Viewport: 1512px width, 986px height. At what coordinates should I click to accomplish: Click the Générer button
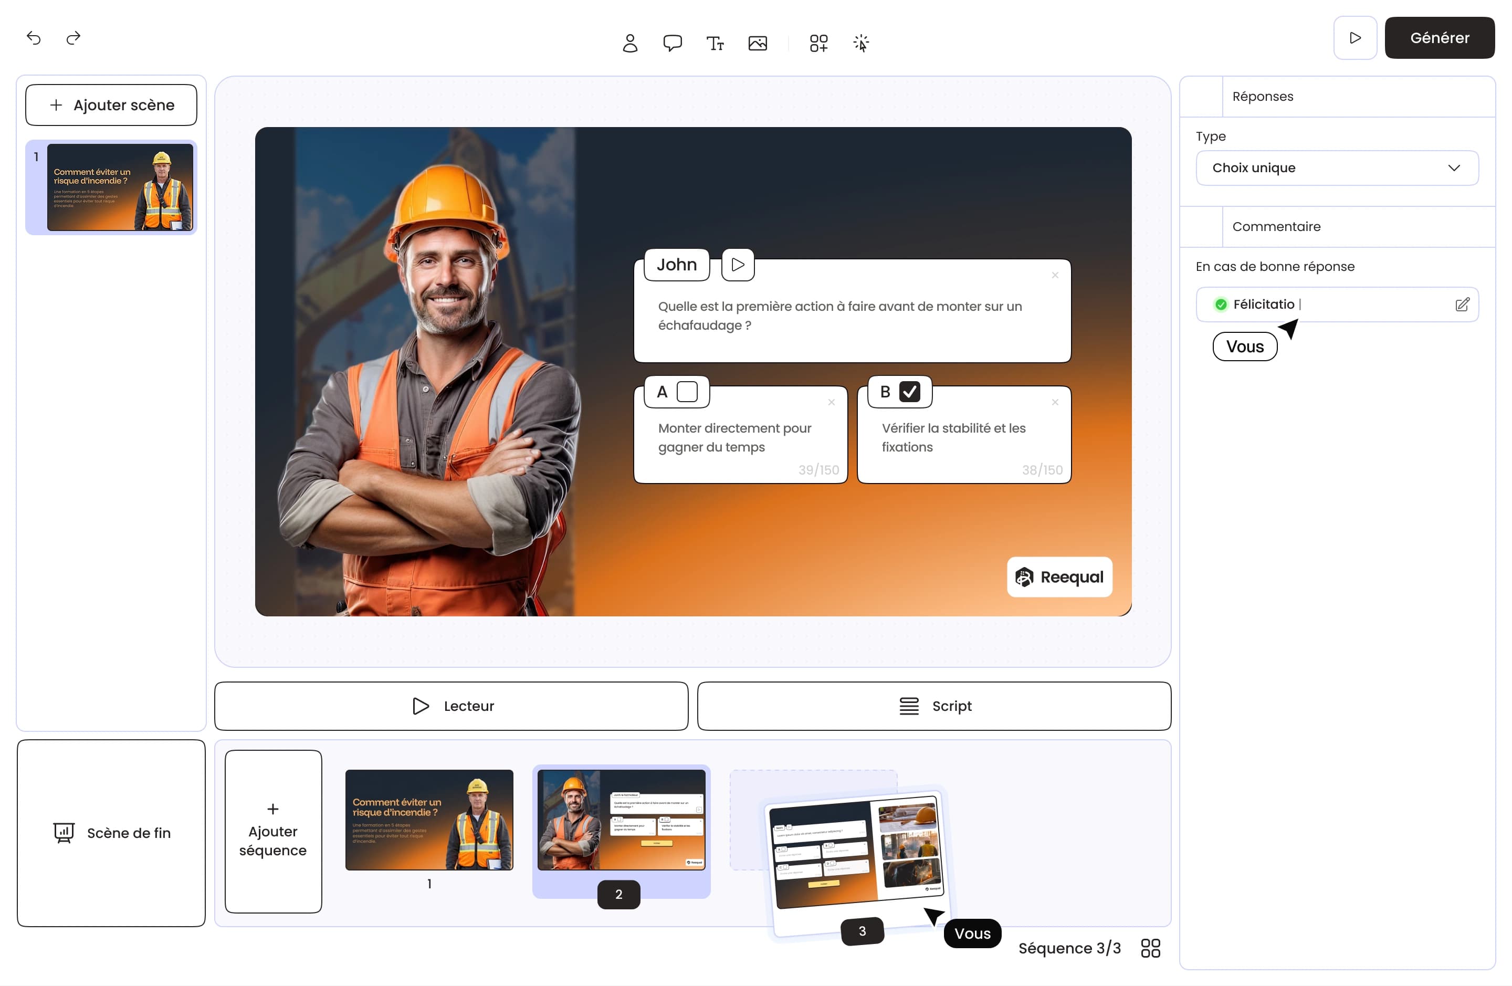point(1439,38)
